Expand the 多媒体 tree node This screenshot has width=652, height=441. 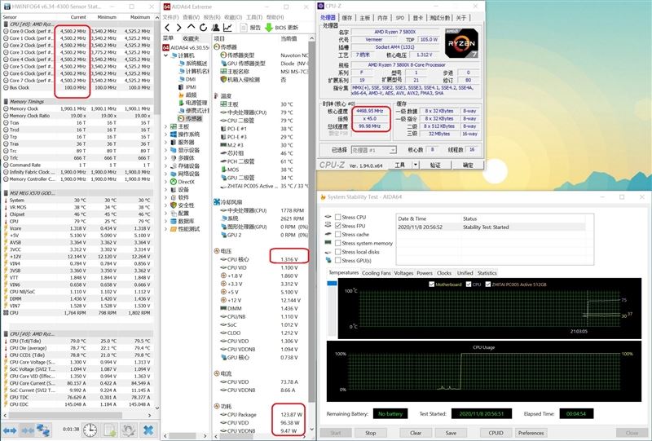pos(166,158)
